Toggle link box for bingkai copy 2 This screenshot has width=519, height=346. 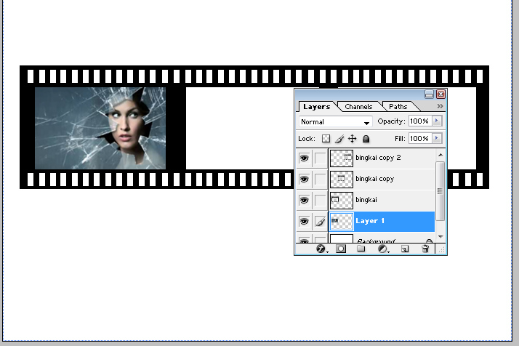(320, 158)
